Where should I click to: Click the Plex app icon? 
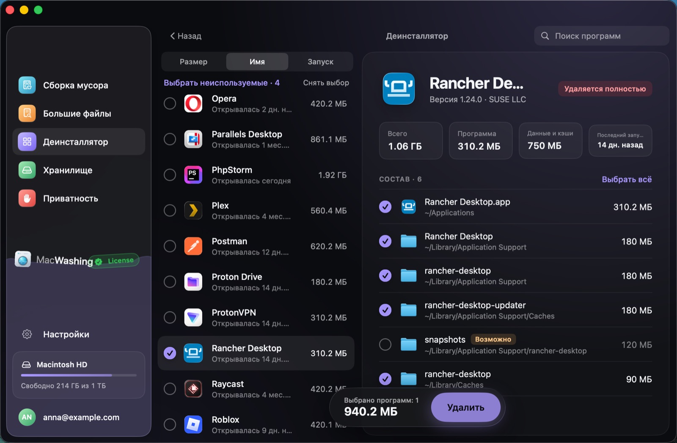[x=193, y=210]
